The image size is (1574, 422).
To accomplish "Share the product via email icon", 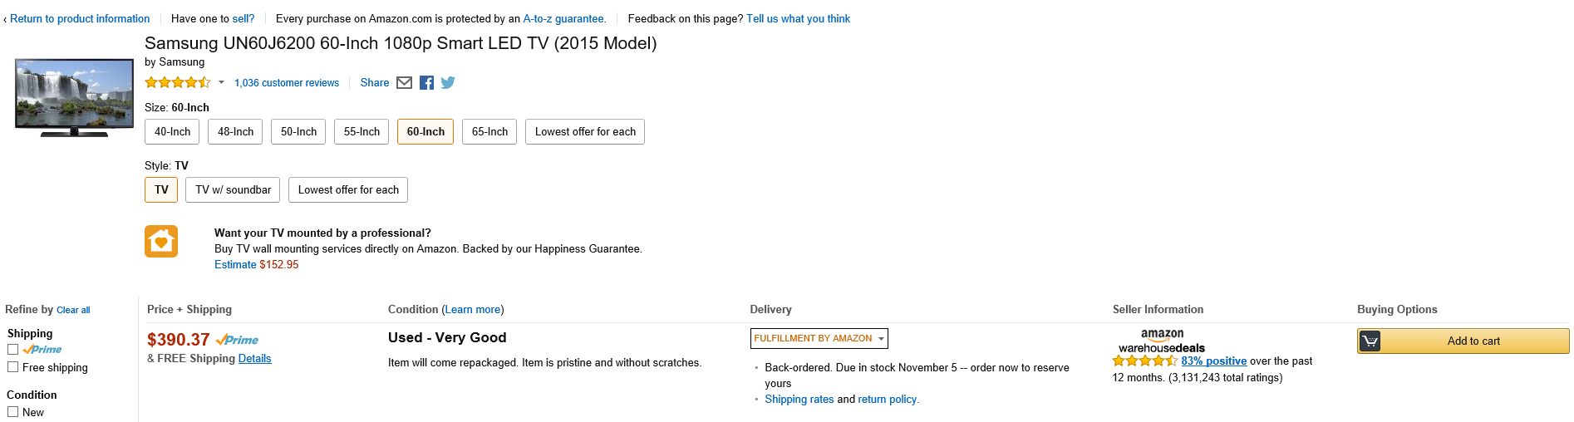I will 404,82.
